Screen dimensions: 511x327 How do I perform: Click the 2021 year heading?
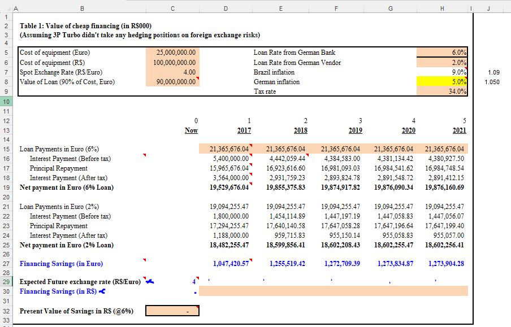(459, 130)
